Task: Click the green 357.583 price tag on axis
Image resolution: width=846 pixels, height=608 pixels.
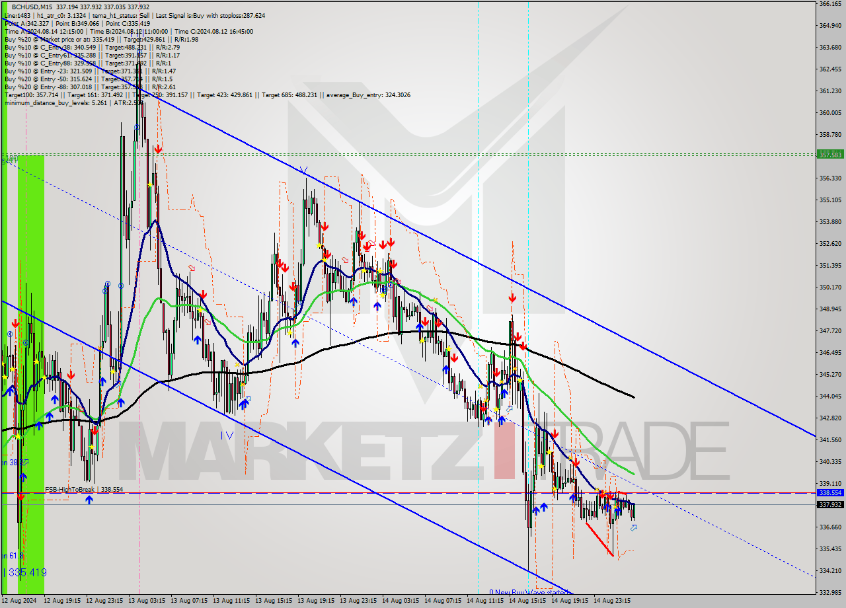Action: [x=830, y=154]
